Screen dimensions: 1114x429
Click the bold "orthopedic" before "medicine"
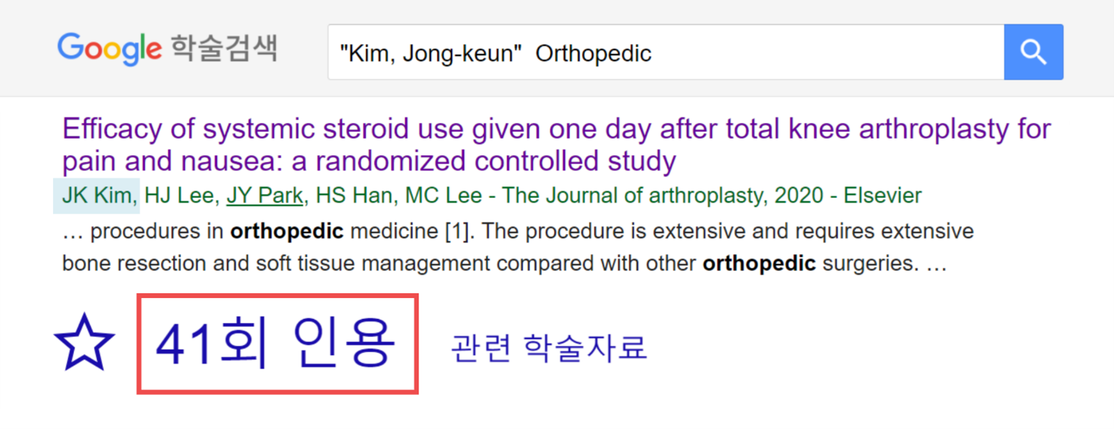click(x=287, y=231)
